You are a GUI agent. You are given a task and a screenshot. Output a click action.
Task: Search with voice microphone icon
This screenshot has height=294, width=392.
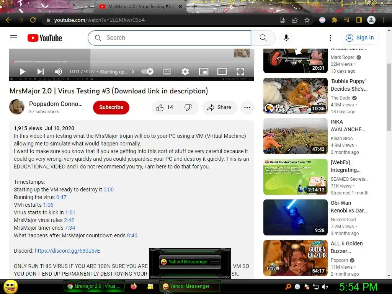coord(286,38)
